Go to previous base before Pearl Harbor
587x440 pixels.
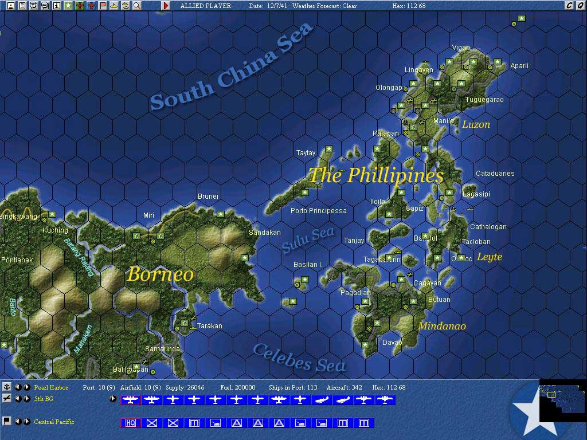pos(18,387)
